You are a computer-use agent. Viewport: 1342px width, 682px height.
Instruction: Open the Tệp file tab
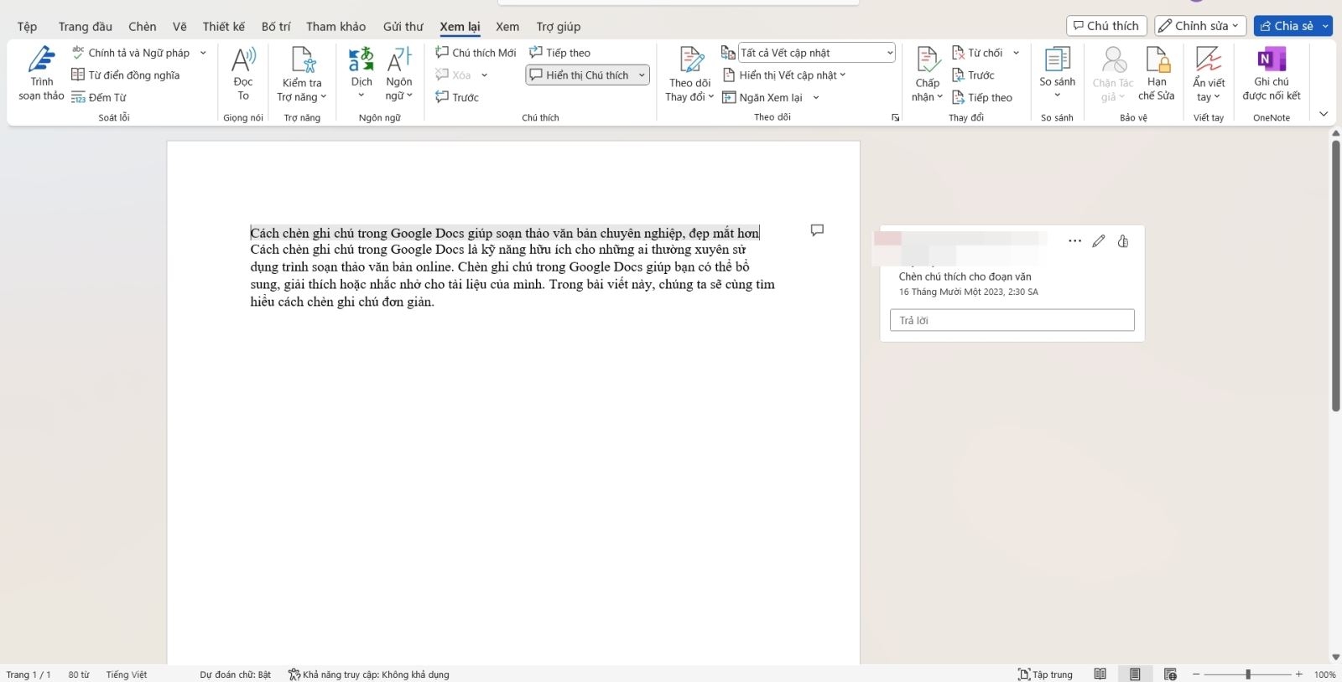[27, 27]
